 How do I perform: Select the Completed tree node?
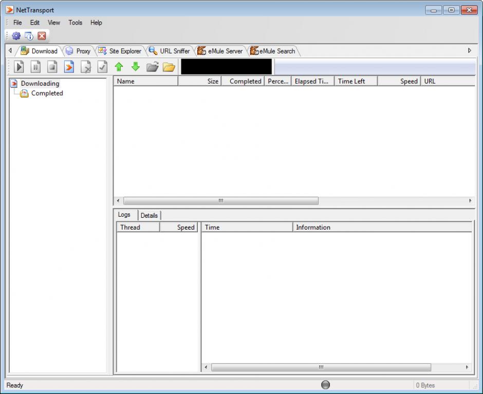coord(47,93)
